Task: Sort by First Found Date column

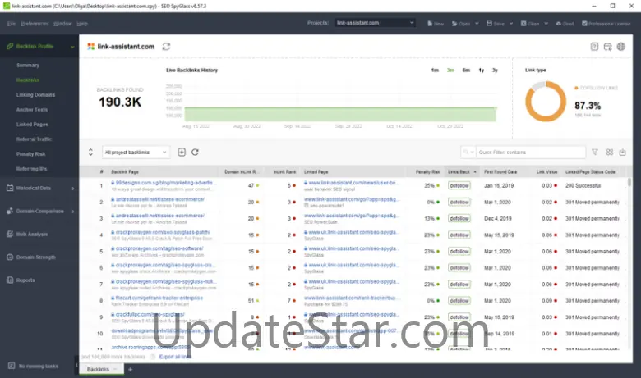Action: tap(500, 171)
